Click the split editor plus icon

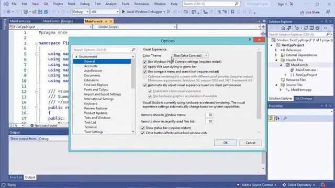263,27
